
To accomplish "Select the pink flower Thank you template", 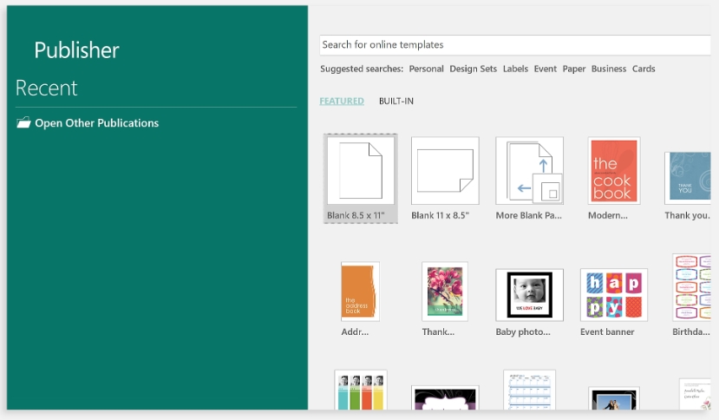I will (x=445, y=292).
